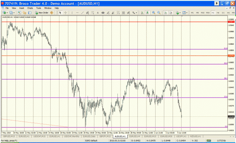The height and width of the screenshot is (143, 236).
Task: Select the Ellipse drawing tool
Action: pos(103,13)
